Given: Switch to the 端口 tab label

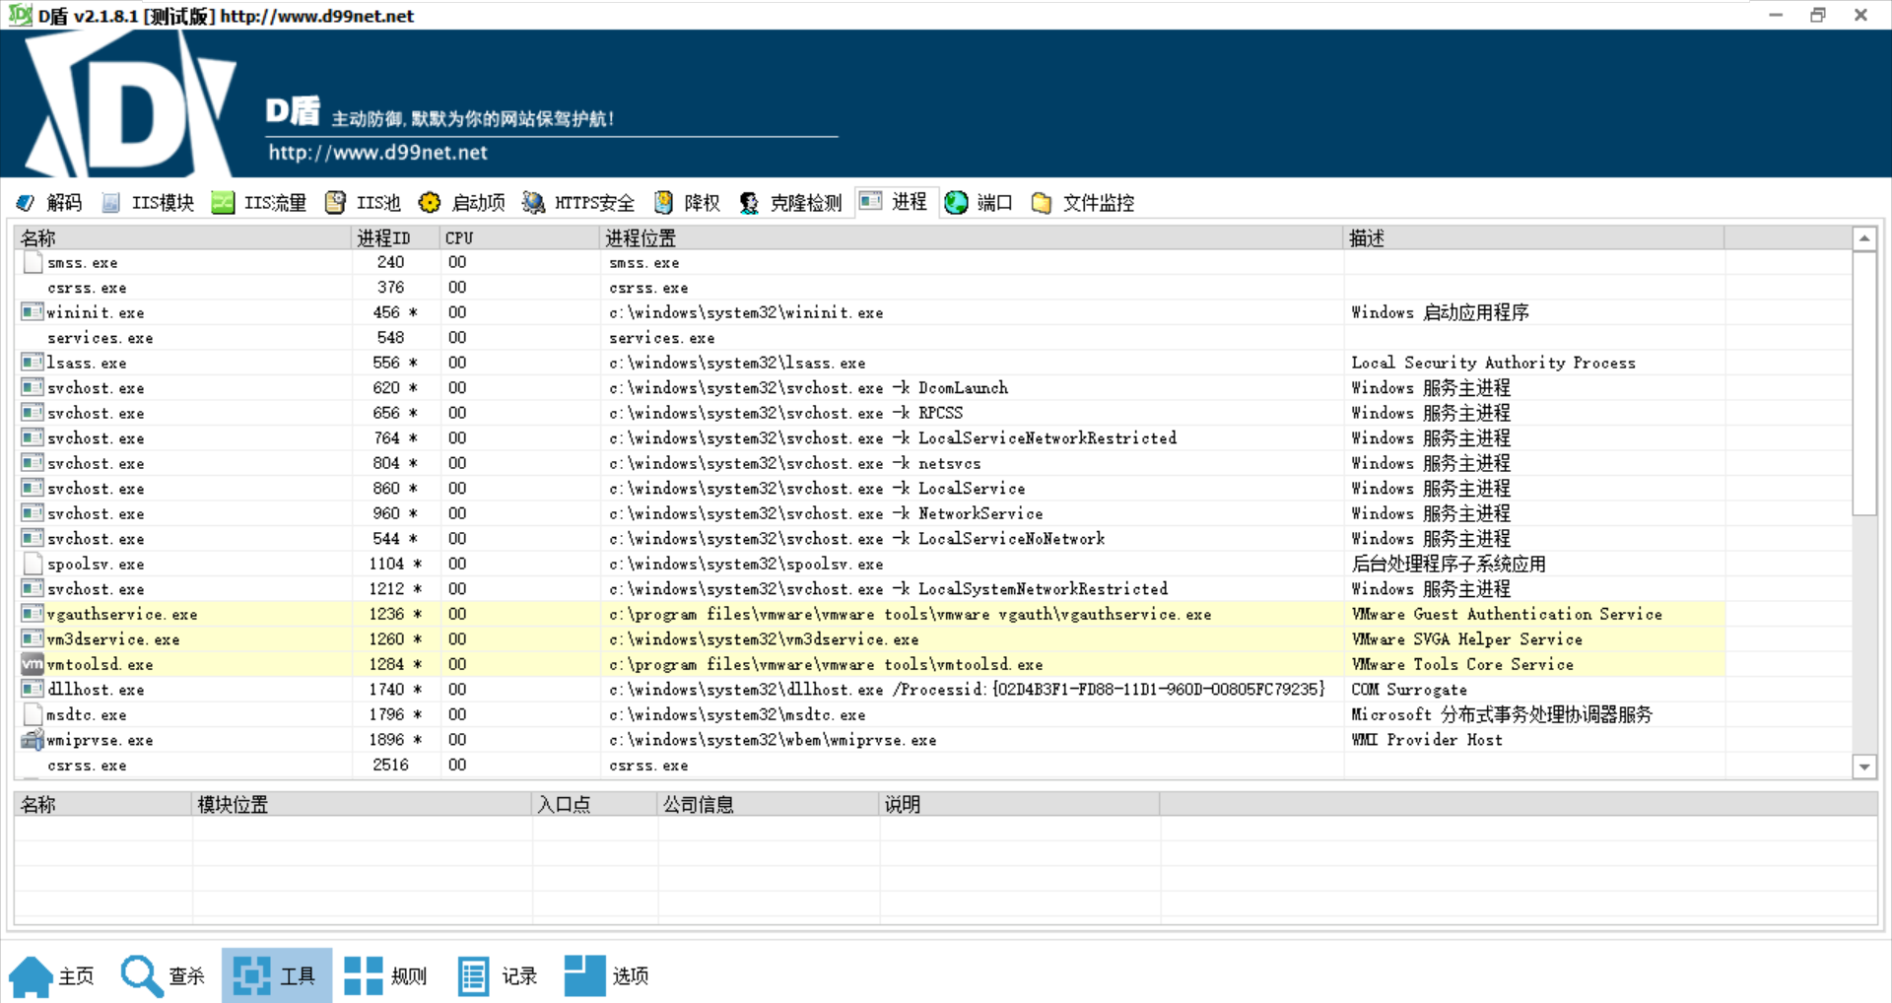Looking at the screenshot, I should point(994,203).
